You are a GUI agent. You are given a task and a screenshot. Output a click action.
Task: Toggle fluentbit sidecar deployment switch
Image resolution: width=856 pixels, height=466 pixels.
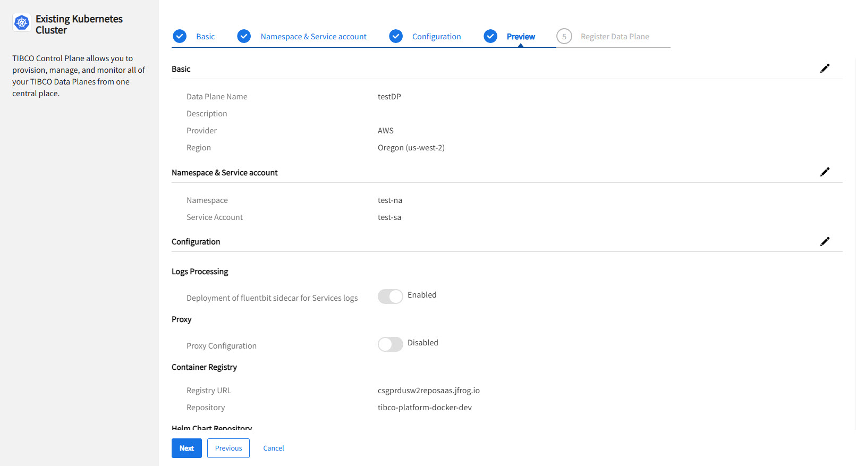pos(391,296)
